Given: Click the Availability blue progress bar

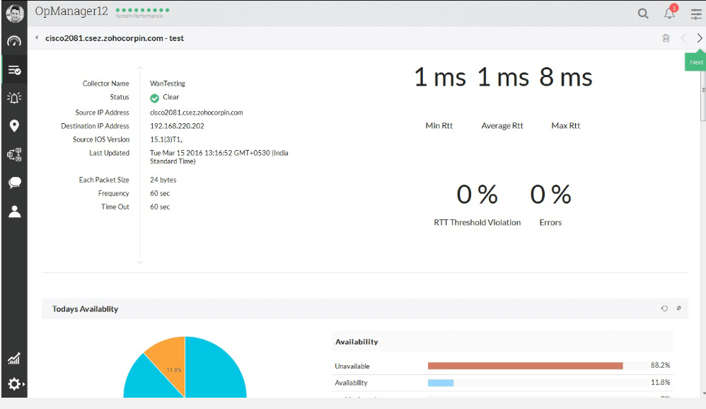Looking at the screenshot, I should pos(440,383).
